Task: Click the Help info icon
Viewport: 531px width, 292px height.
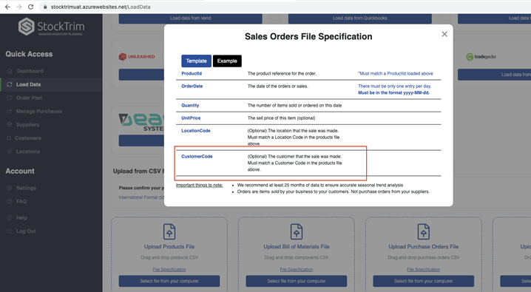Action: click(10, 218)
